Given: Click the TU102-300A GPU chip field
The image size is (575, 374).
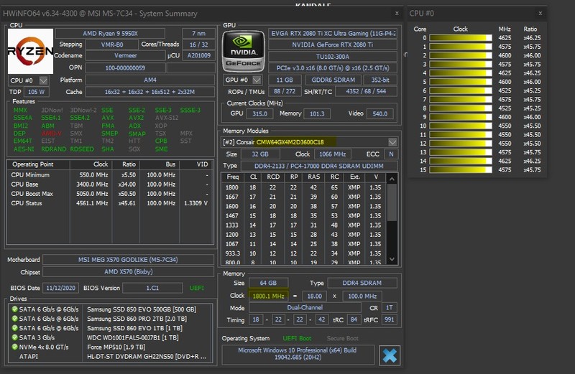Looking at the screenshot, I should (333, 57).
